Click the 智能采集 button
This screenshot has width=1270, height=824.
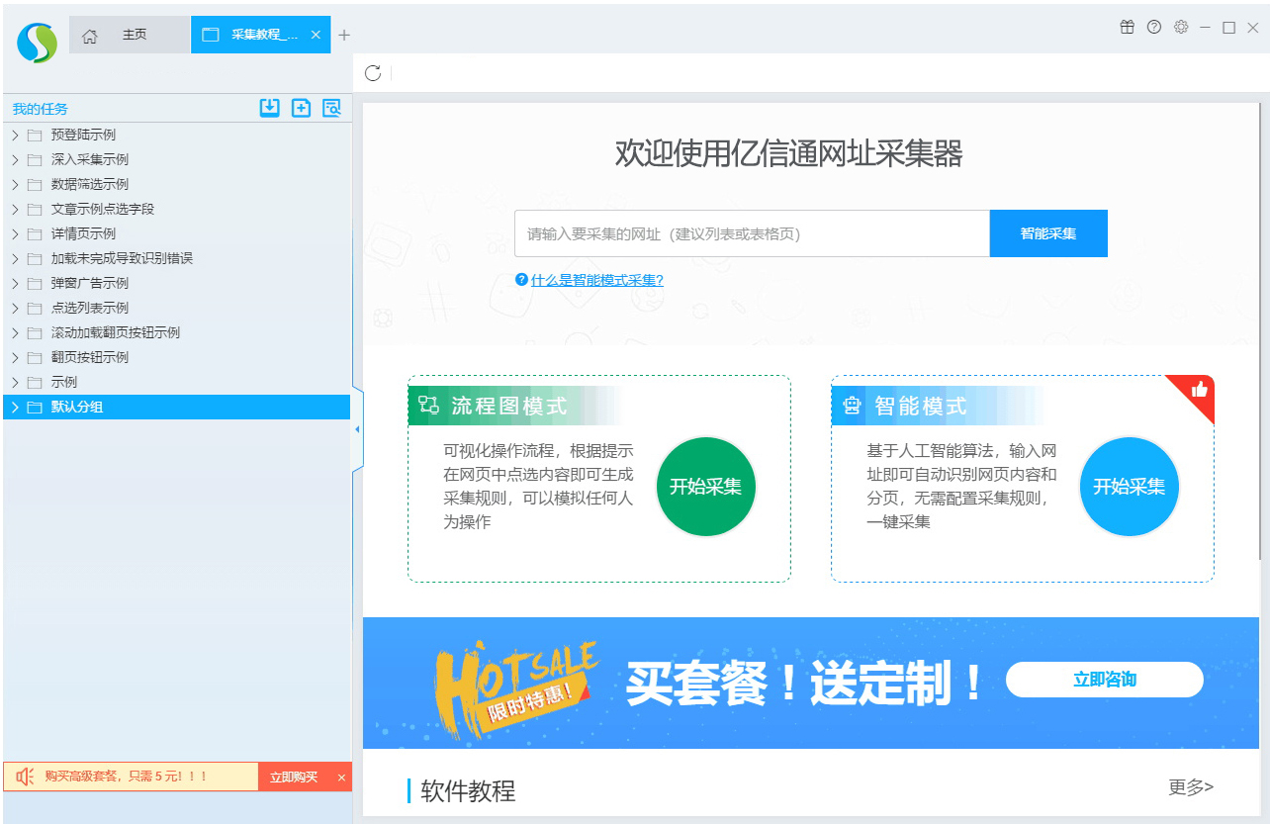click(1048, 233)
